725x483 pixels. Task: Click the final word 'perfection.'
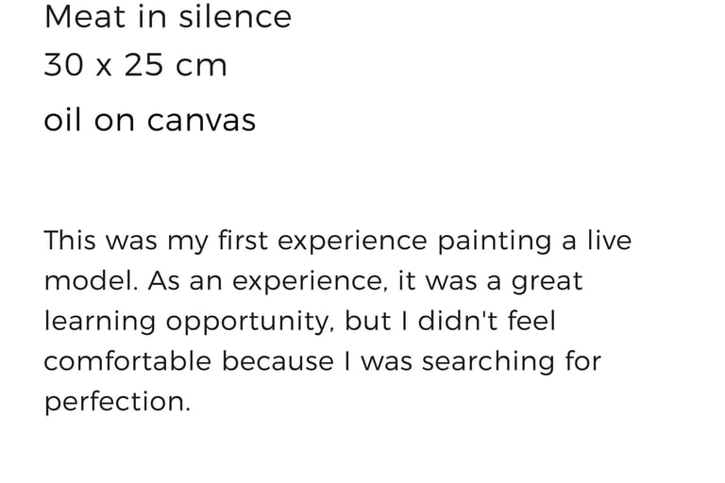click(117, 403)
